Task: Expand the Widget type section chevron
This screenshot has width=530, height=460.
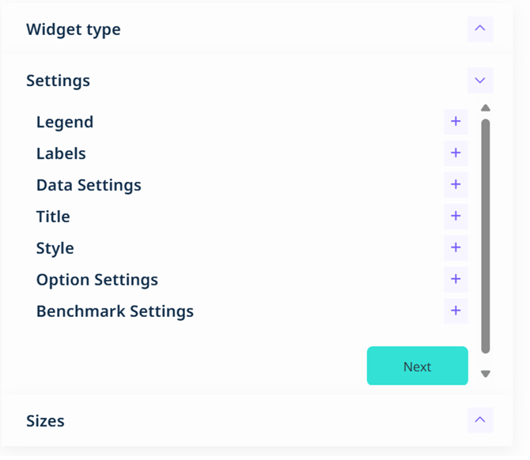Action: pyautogui.click(x=479, y=29)
